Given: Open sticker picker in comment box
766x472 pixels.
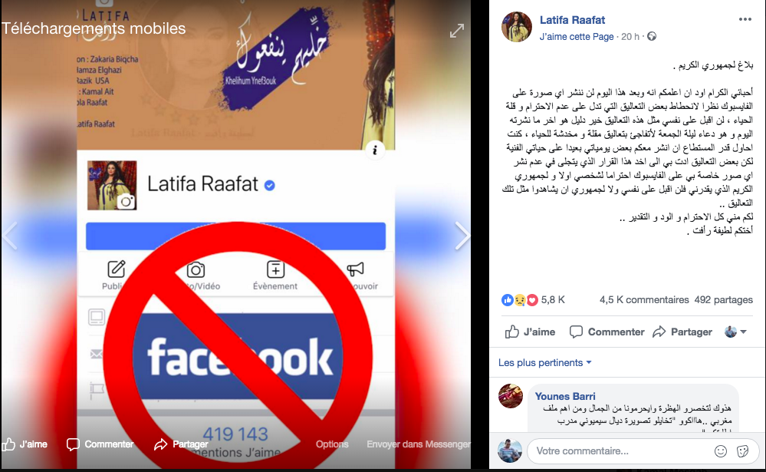Looking at the screenshot, I should coord(742,451).
